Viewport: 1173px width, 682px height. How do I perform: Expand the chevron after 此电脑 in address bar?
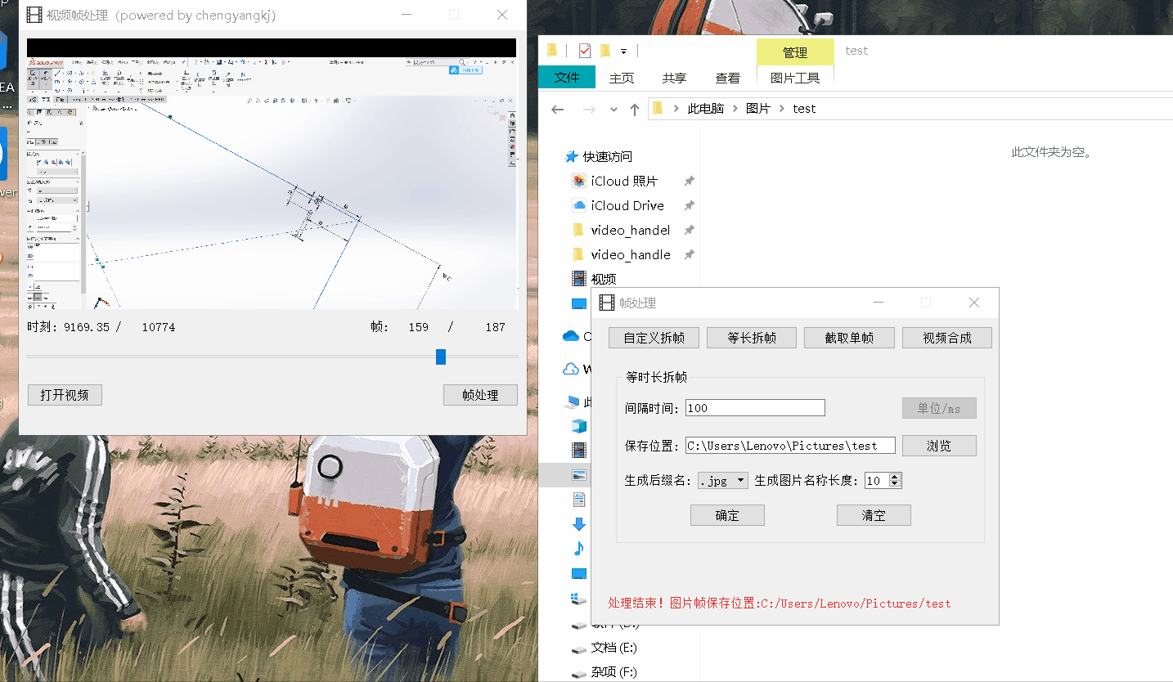pos(735,109)
